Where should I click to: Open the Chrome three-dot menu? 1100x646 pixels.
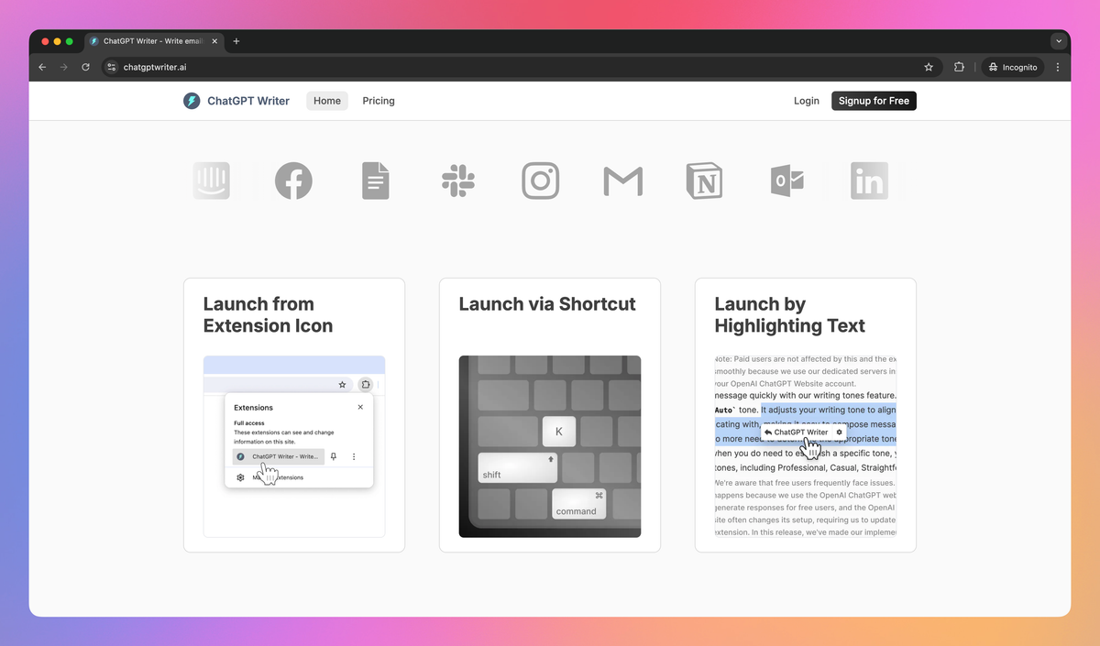[x=1058, y=67]
